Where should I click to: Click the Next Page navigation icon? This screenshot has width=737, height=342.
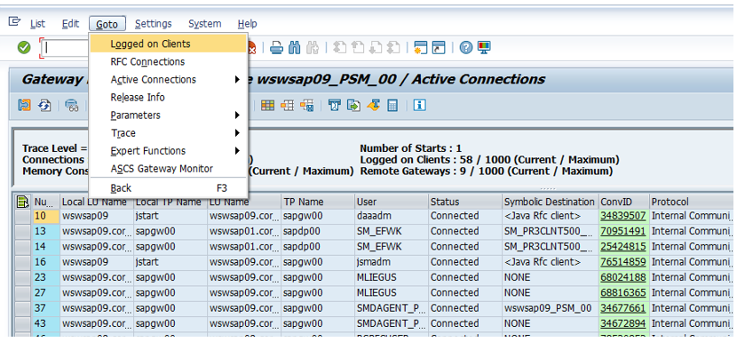click(x=376, y=47)
